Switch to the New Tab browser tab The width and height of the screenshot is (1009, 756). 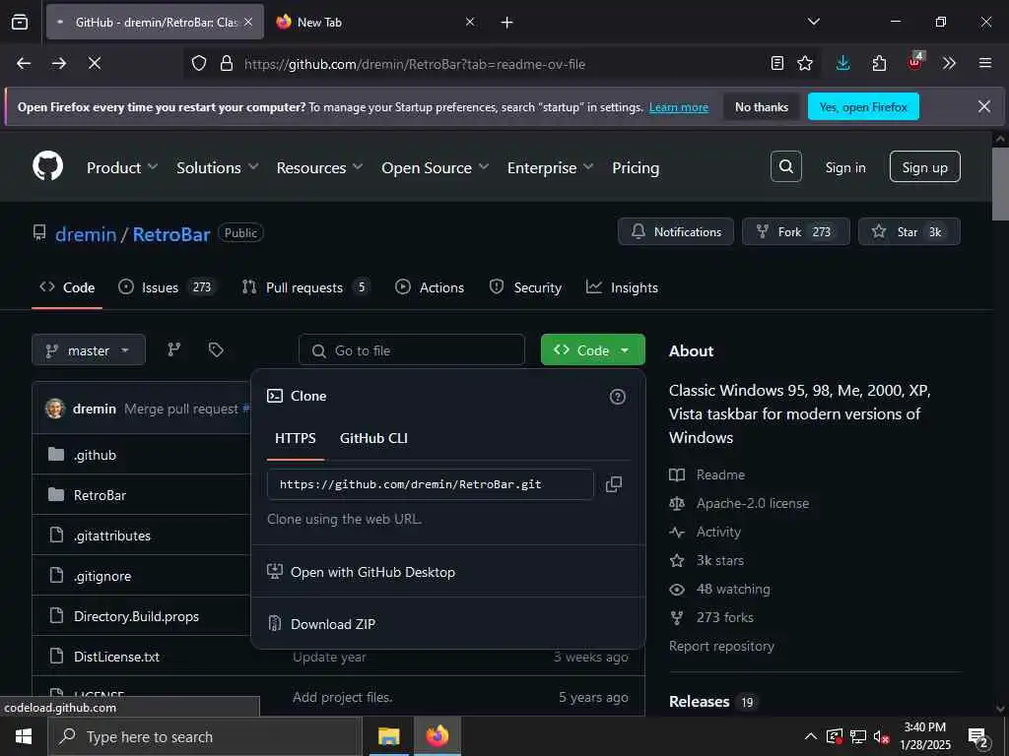(x=375, y=22)
